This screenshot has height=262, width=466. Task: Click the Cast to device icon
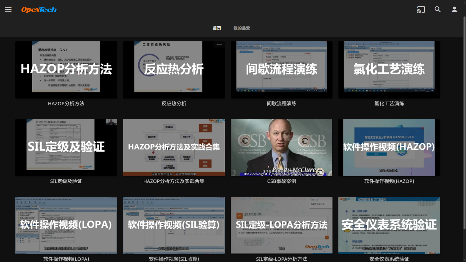[421, 9]
